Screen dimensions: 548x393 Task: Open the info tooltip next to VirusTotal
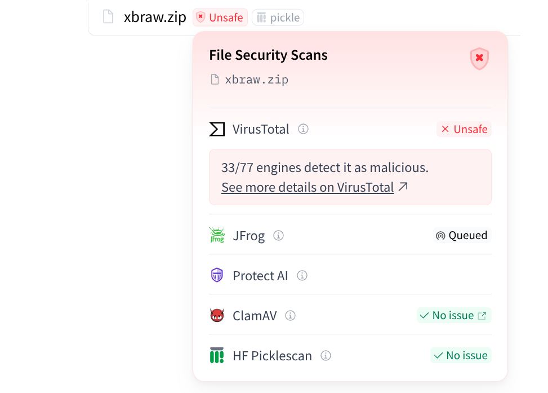tap(303, 129)
